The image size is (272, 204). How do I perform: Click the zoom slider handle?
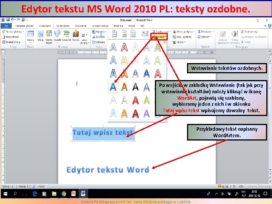coord(258,186)
